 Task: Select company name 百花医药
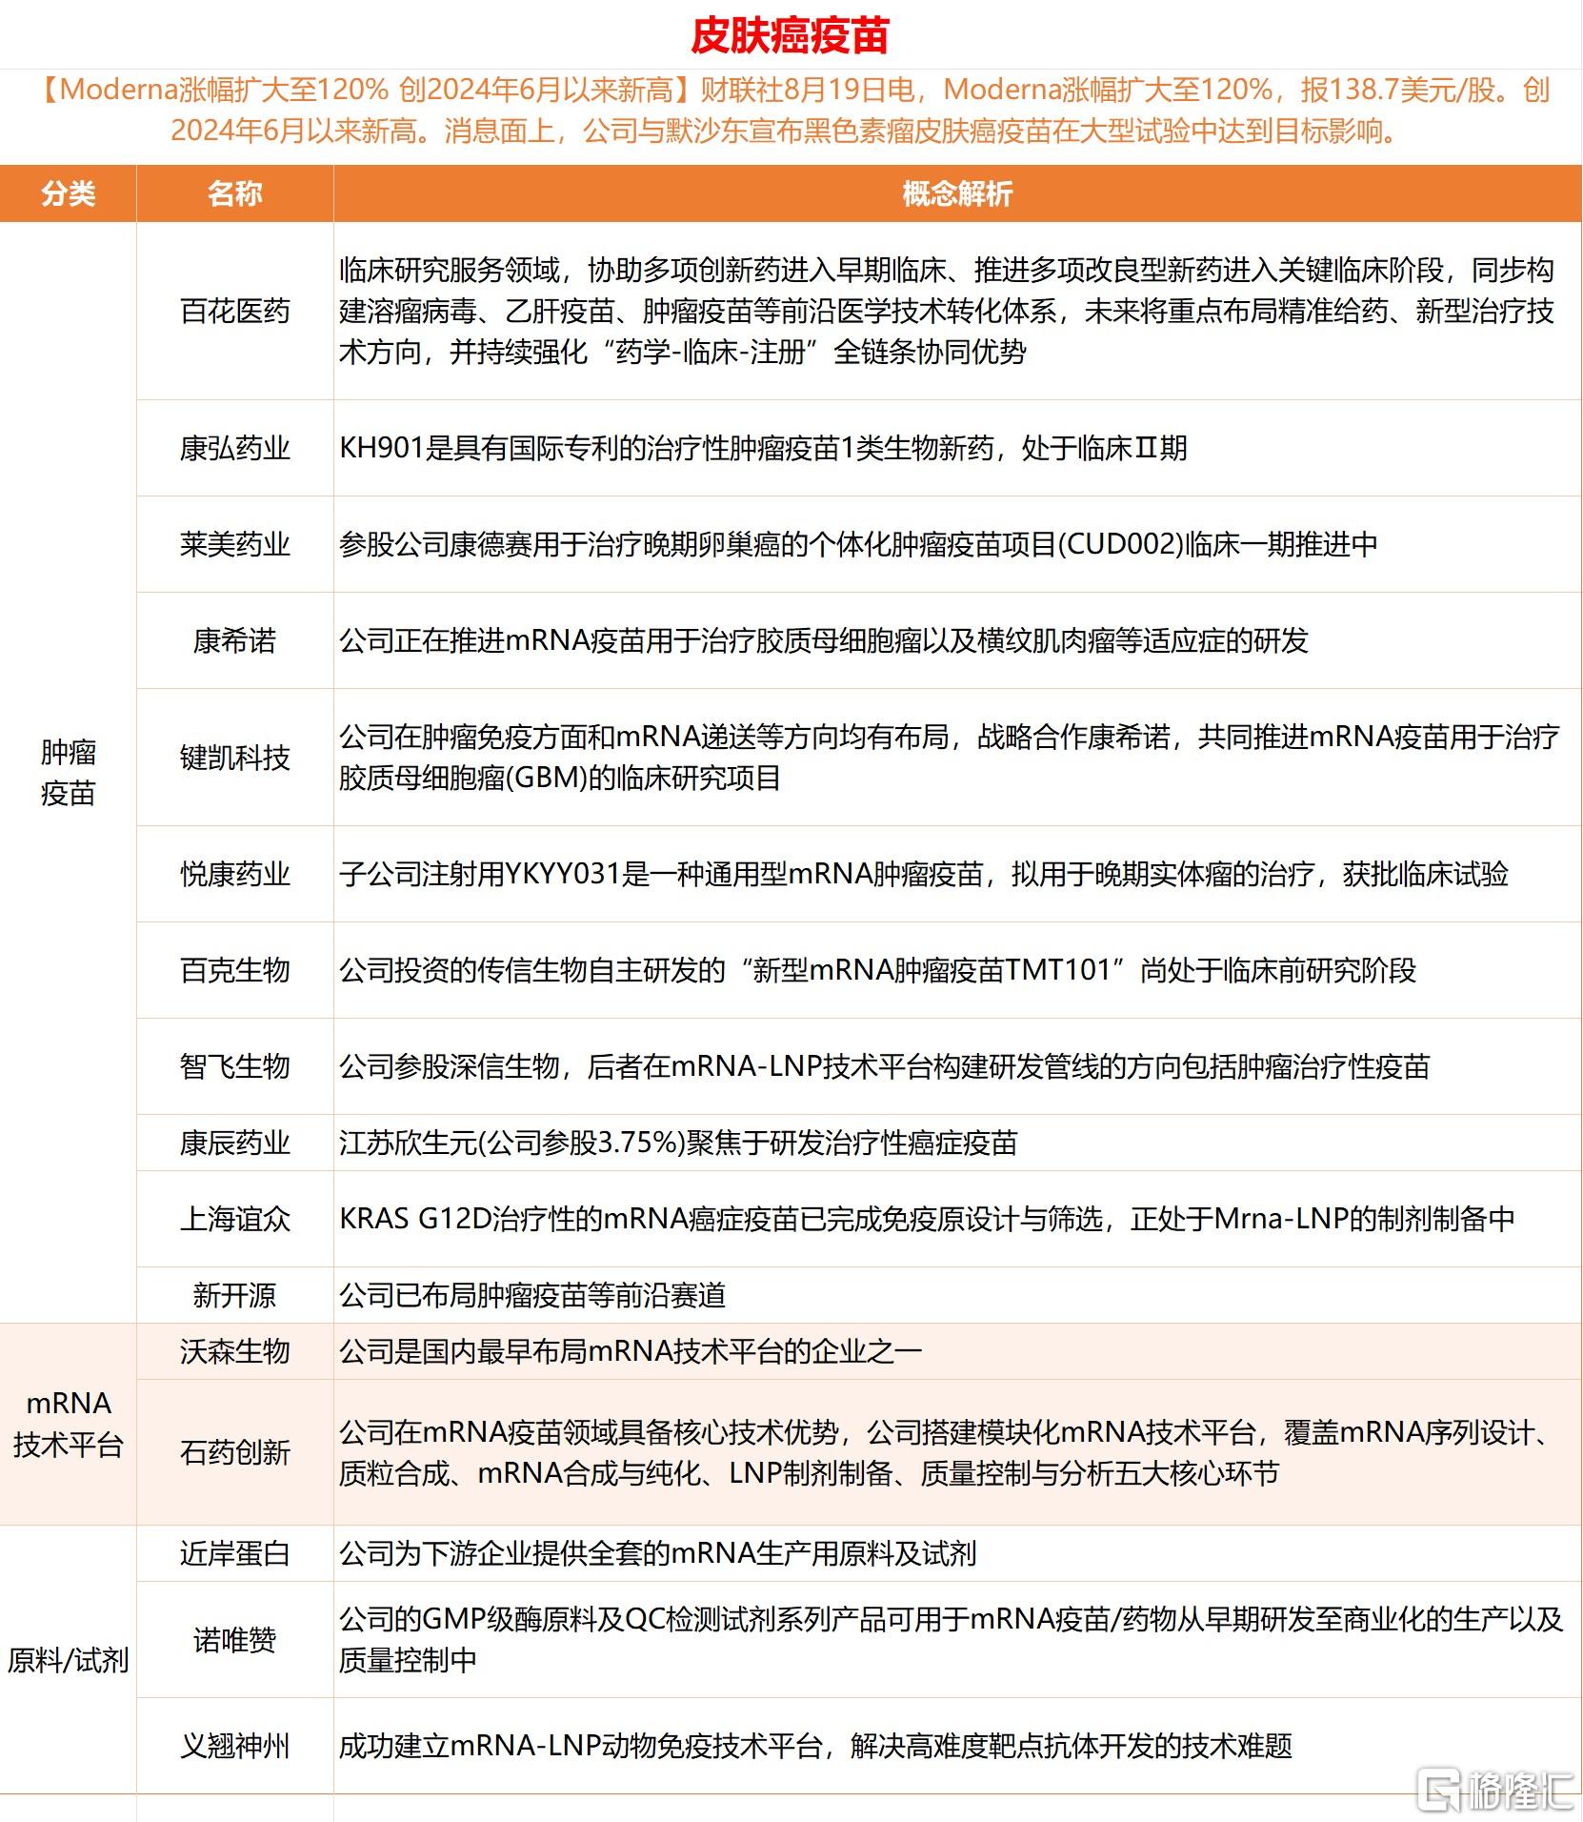(x=235, y=312)
